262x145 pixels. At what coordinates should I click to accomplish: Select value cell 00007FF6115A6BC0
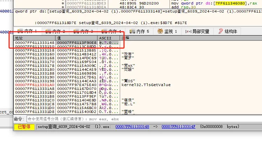coord(77,108)
